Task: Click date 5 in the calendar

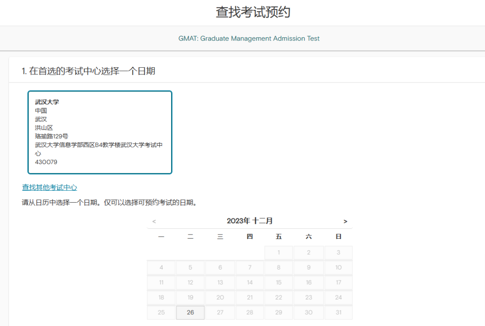Action: pyautogui.click(x=190, y=267)
